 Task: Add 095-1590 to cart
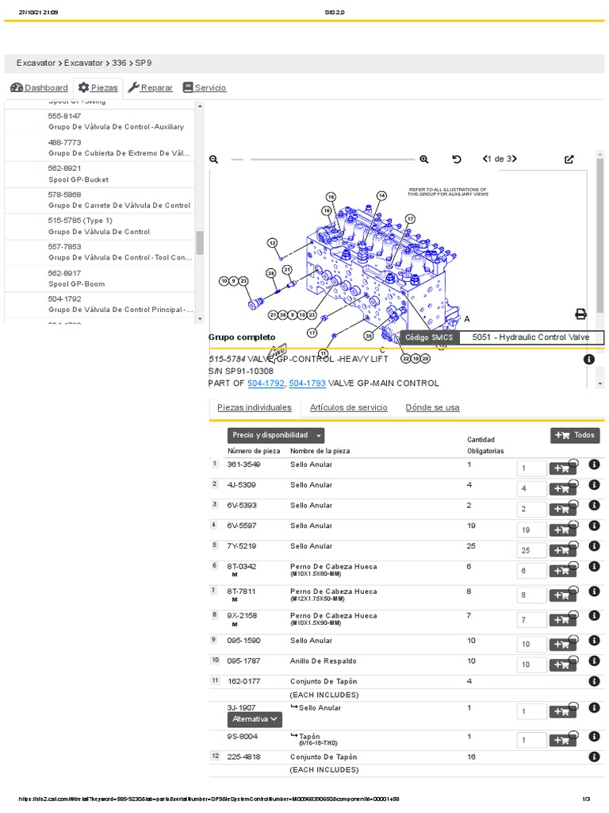[x=562, y=644]
